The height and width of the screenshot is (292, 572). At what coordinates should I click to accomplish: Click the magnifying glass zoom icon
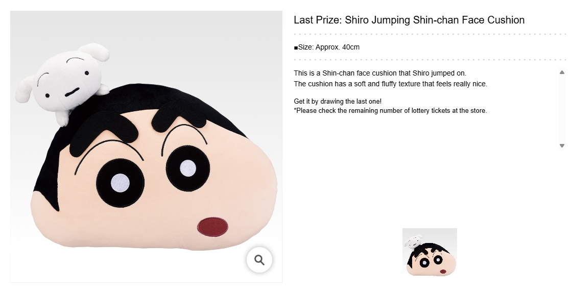coord(259,260)
